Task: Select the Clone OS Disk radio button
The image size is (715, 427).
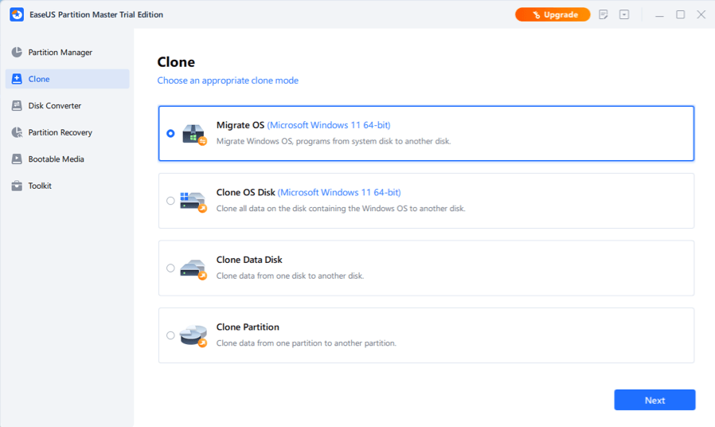Action: coord(170,201)
